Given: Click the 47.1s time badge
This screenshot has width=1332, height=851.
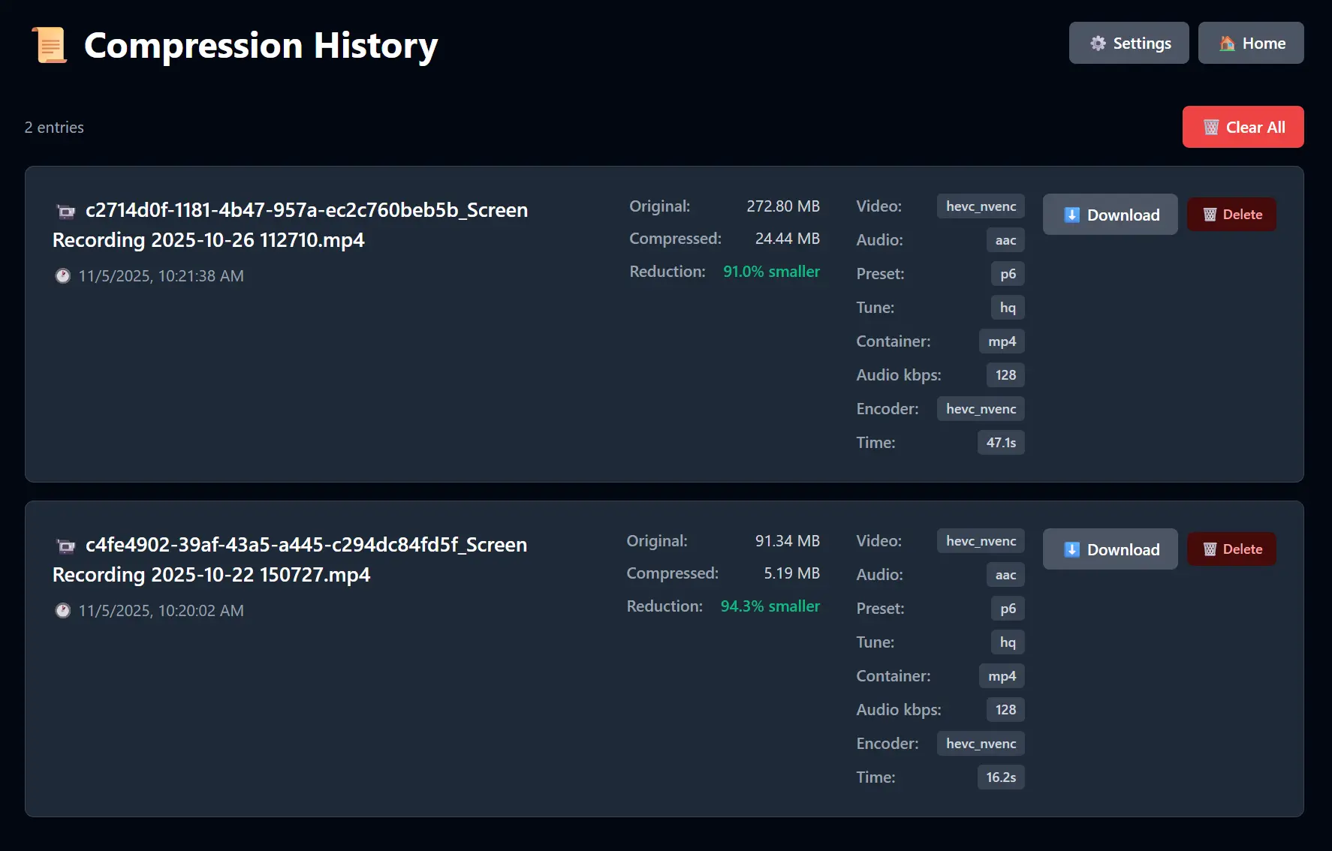Looking at the screenshot, I should coord(1000,443).
